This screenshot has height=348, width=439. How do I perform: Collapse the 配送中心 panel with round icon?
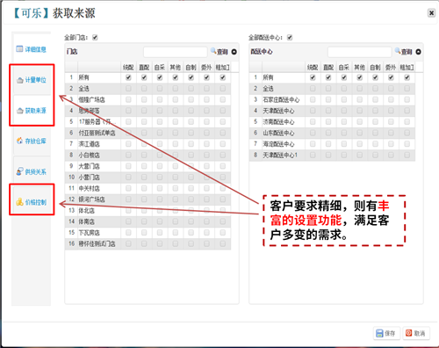pyautogui.click(x=419, y=52)
